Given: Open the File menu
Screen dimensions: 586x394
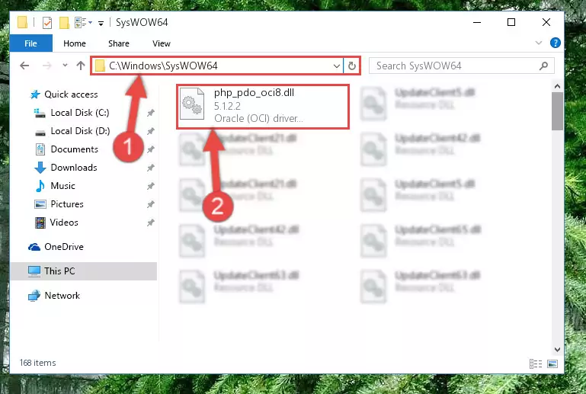Looking at the screenshot, I should (x=31, y=43).
